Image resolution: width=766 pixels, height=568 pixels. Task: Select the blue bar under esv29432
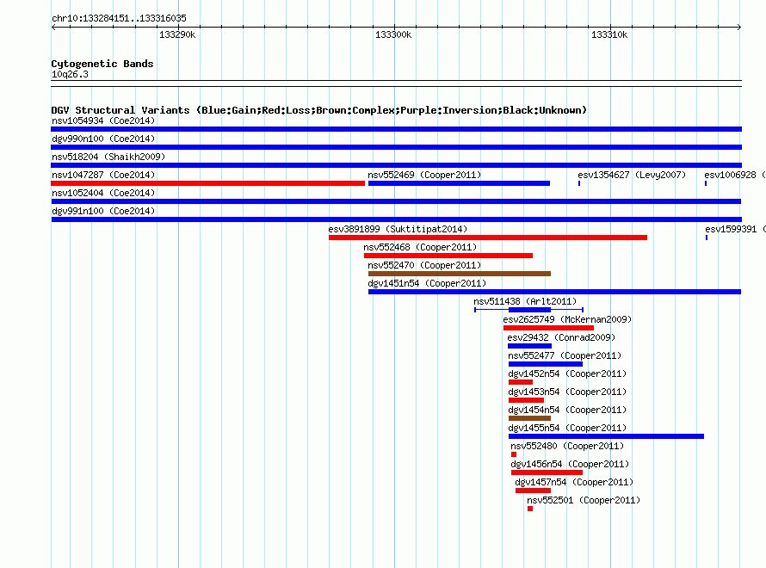530,346
